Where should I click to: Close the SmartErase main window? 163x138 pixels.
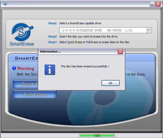tap(158, 4)
